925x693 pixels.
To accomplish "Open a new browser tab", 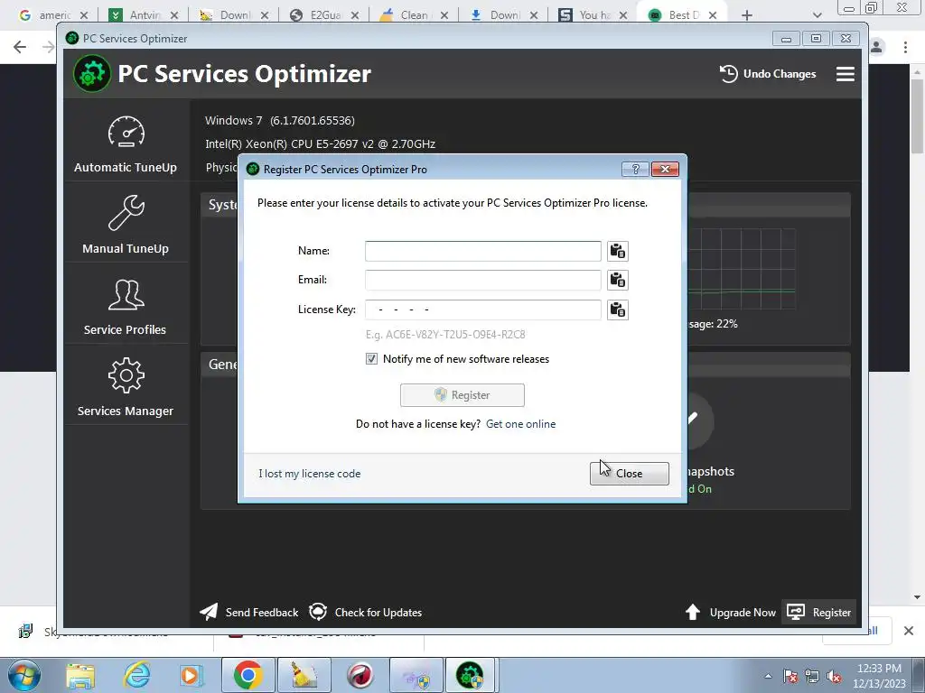I will (x=747, y=15).
